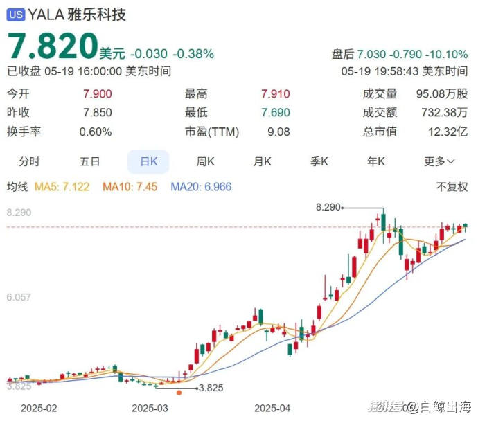Click the 2025-02 date axis label
The height and width of the screenshot is (421, 478).
click(x=39, y=409)
